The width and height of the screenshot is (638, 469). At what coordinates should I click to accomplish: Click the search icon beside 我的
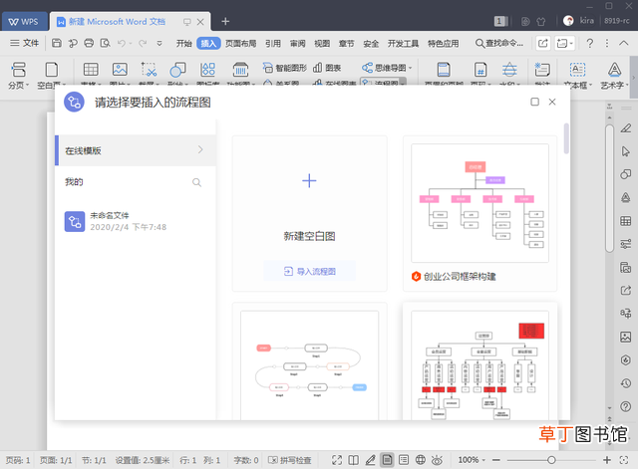click(x=196, y=182)
